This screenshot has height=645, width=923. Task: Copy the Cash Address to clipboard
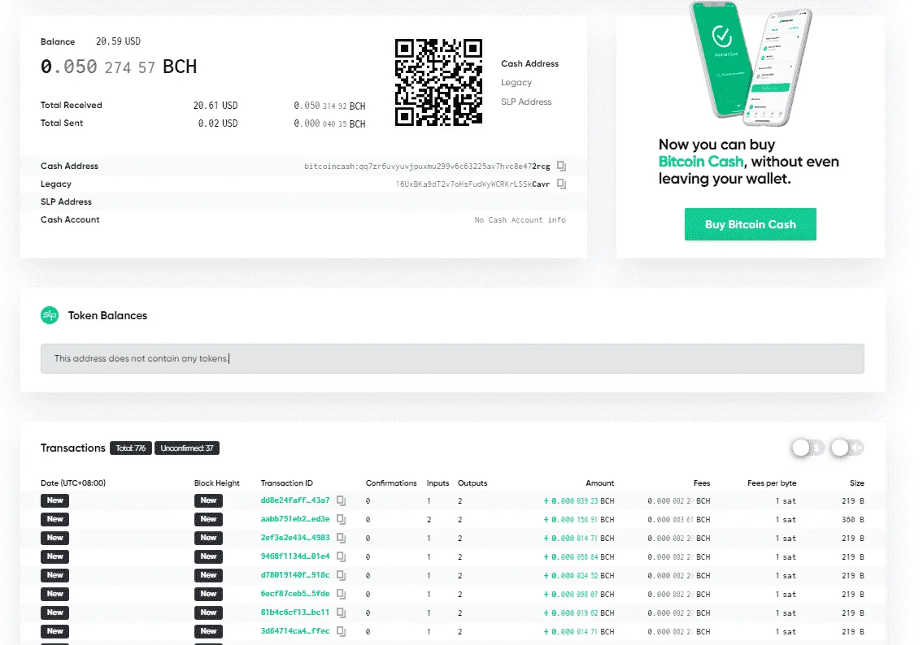[x=562, y=167]
